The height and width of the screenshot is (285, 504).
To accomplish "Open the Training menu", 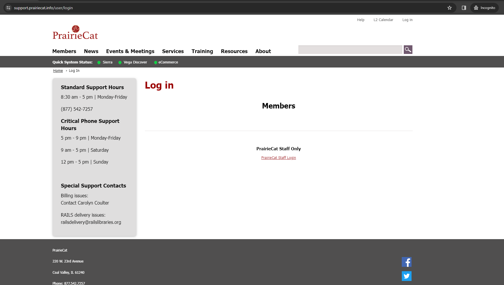I will click(x=202, y=51).
